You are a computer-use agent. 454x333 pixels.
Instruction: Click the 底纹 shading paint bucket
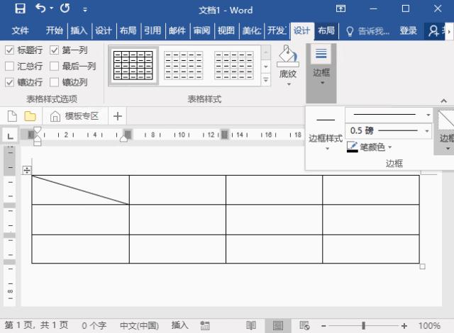tap(288, 55)
